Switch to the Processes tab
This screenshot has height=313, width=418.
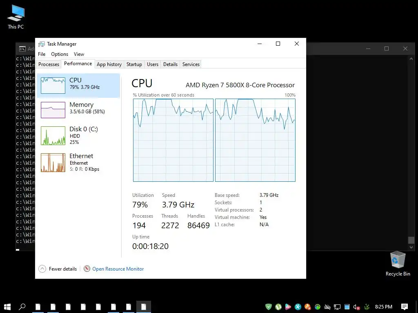49,64
